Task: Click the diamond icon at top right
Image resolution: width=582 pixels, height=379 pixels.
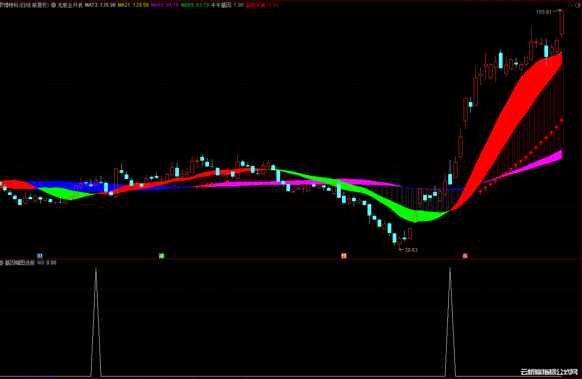Action: (570, 5)
